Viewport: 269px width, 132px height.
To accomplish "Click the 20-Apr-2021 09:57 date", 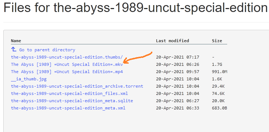I will coord(177,72).
